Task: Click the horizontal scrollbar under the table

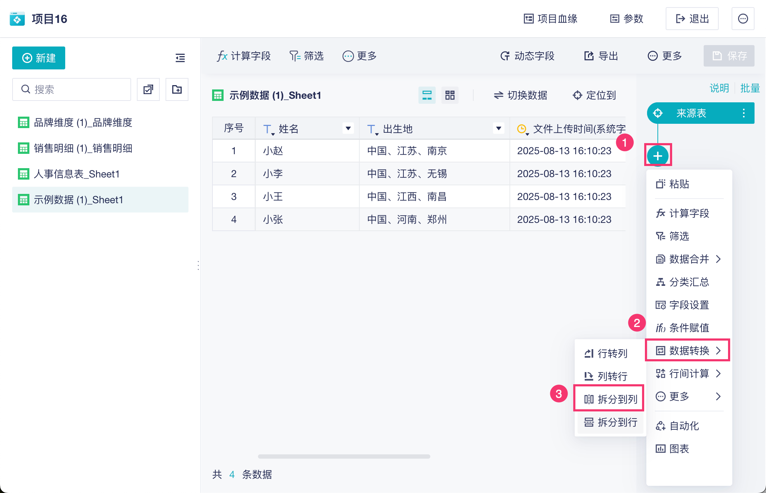Action: pyautogui.click(x=344, y=457)
